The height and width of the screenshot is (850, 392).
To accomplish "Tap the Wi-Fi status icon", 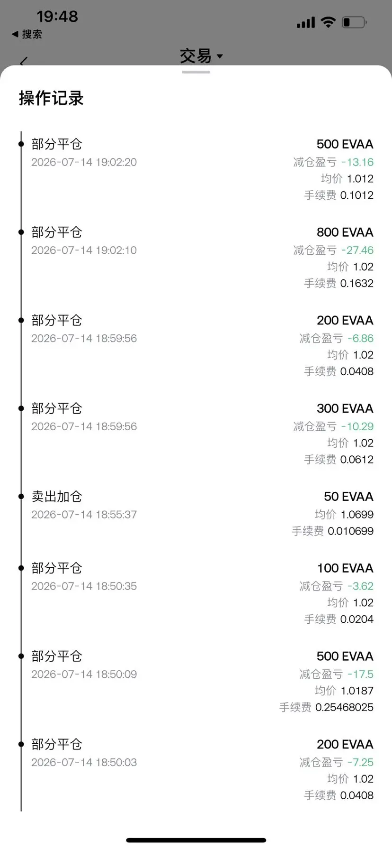I will [328, 22].
